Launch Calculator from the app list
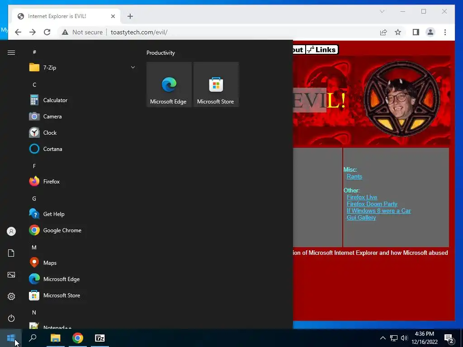This screenshot has height=347, width=463. [82, 100]
